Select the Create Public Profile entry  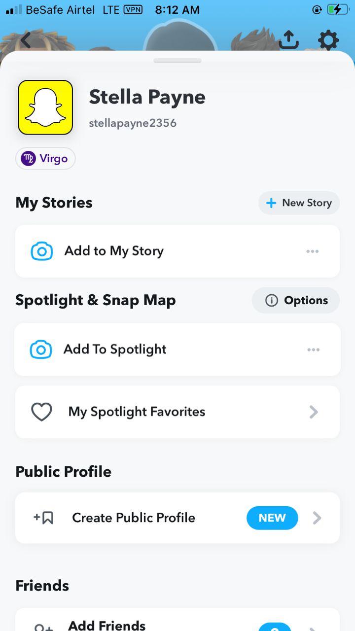click(x=177, y=518)
